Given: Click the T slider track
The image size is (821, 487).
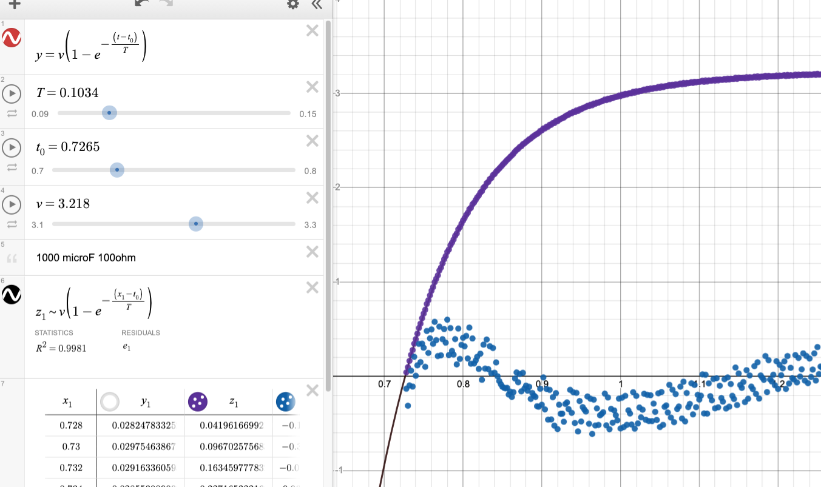Looking at the screenshot, I should [173, 113].
